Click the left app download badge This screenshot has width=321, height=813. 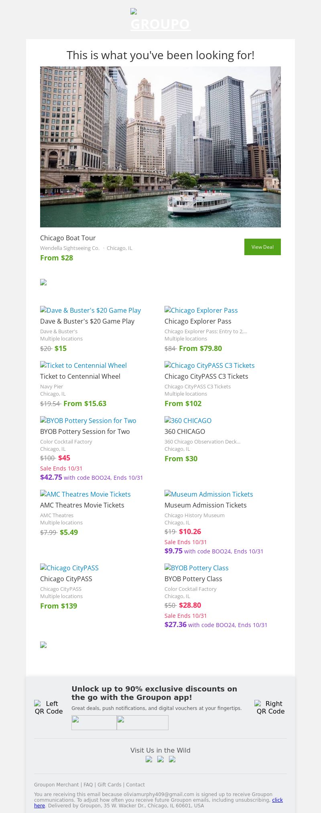pos(94,722)
